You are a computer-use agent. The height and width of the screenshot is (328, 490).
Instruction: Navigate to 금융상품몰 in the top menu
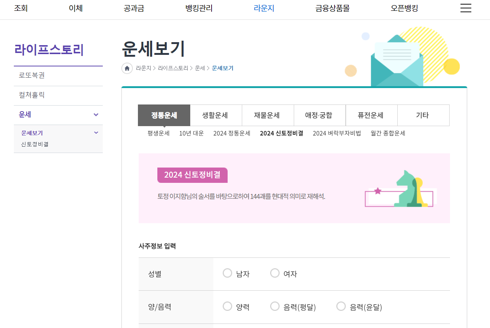(332, 8)
